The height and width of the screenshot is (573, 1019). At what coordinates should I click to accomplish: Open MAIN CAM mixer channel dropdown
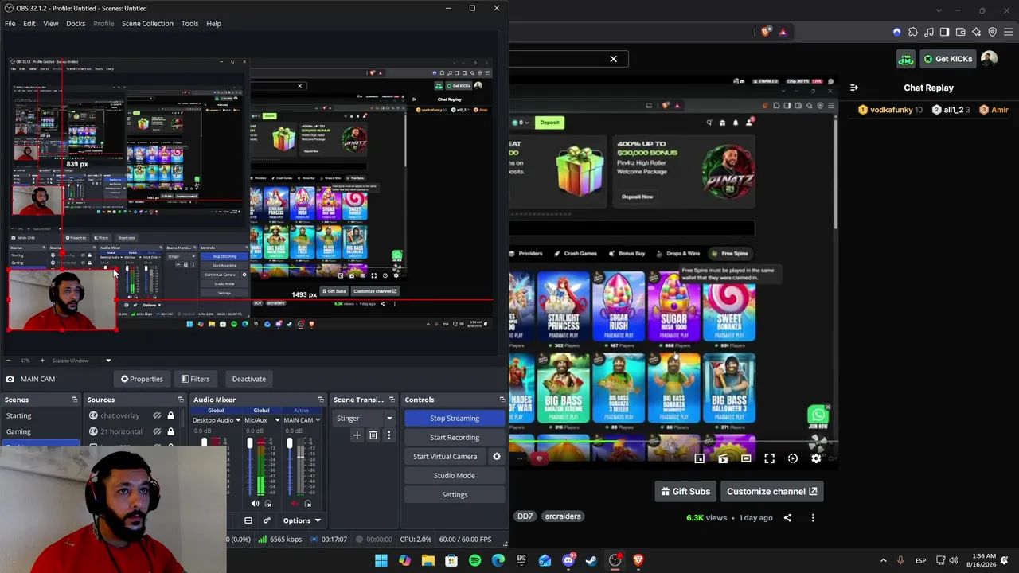coord(317,420)
